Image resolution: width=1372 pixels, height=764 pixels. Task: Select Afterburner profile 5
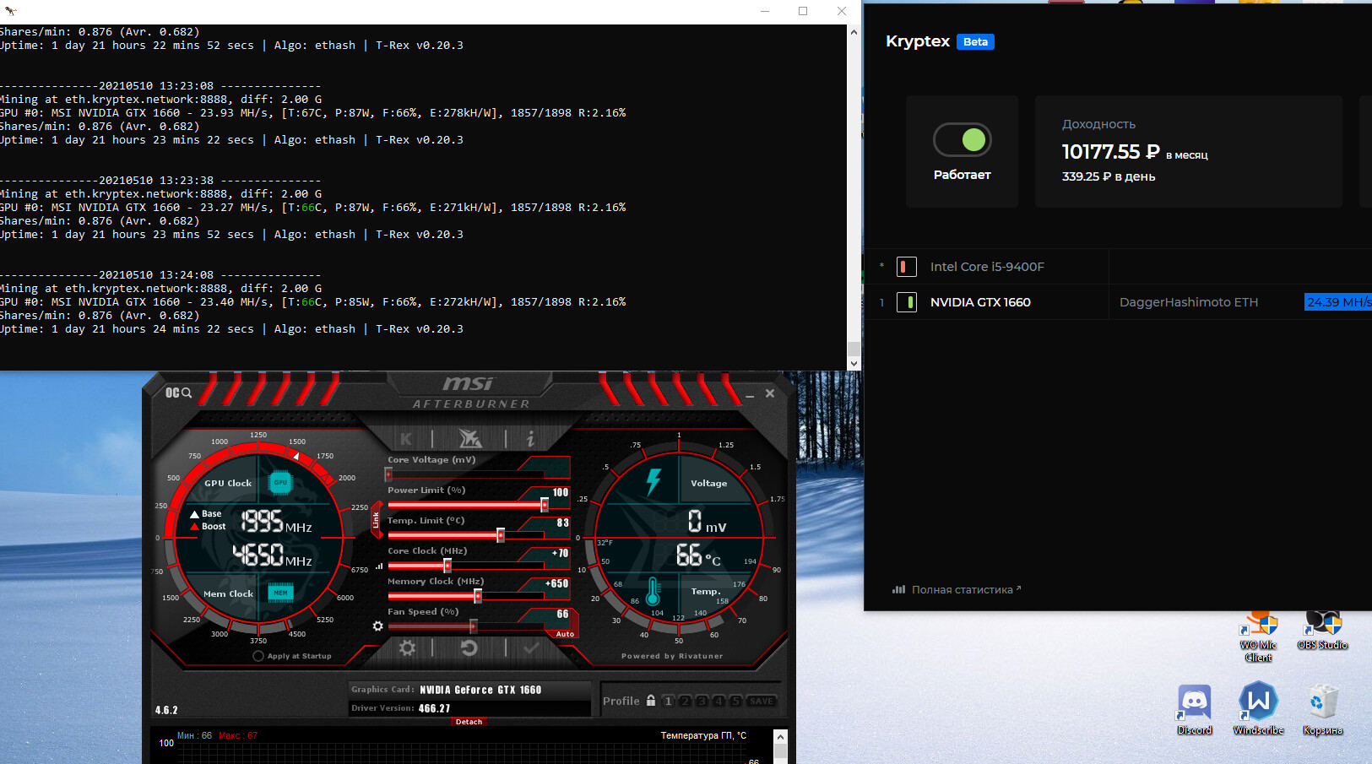coord(735,701)
